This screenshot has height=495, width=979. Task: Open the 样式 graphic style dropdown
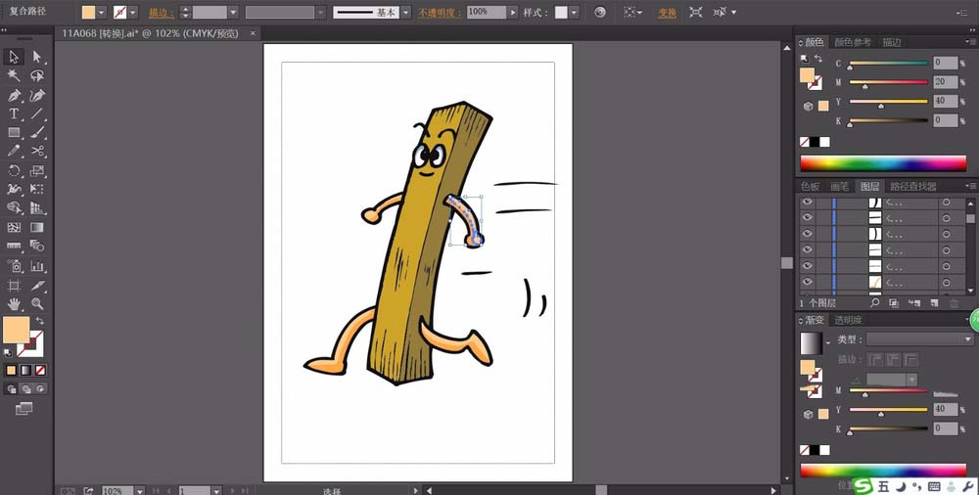pos(574,12)
